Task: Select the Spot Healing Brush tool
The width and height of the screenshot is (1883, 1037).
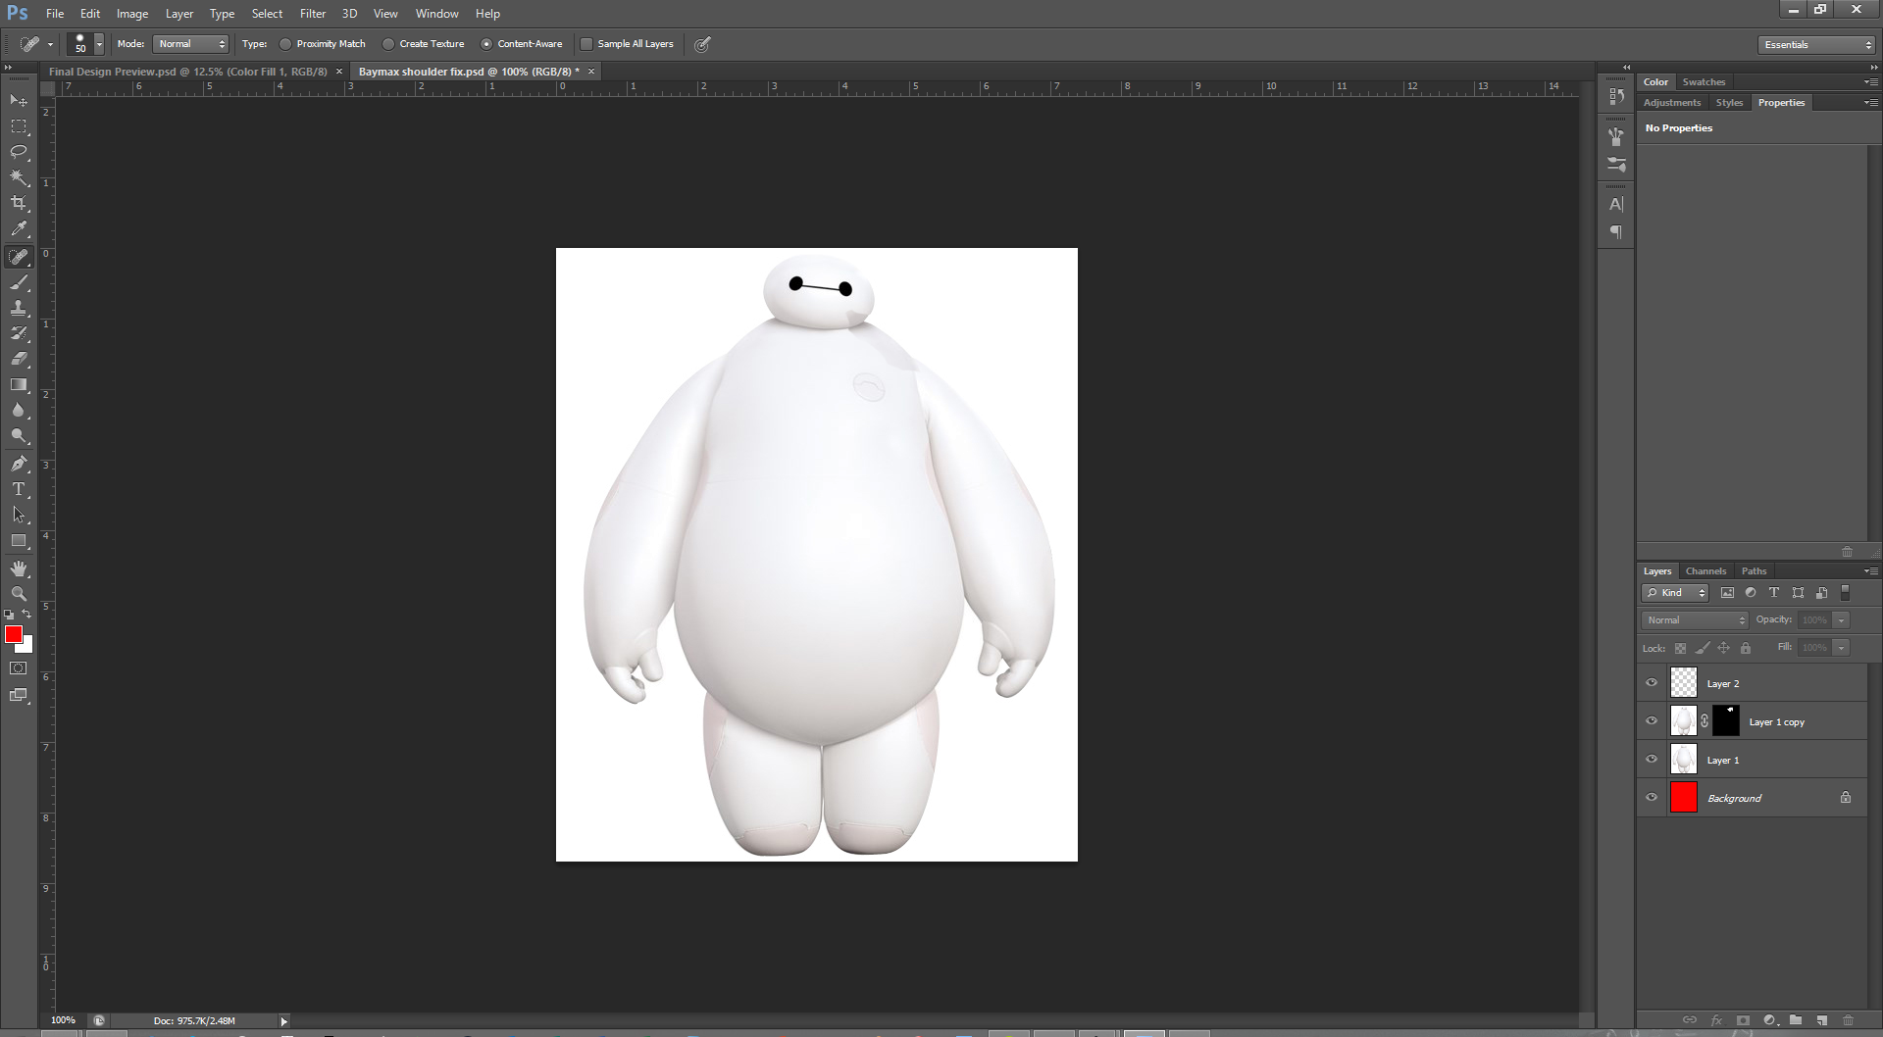Action: click(19, 257)
